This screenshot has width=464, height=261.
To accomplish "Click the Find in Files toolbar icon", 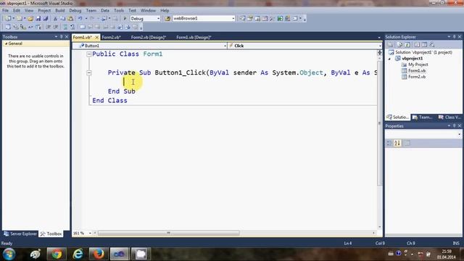I will point(167,18).
